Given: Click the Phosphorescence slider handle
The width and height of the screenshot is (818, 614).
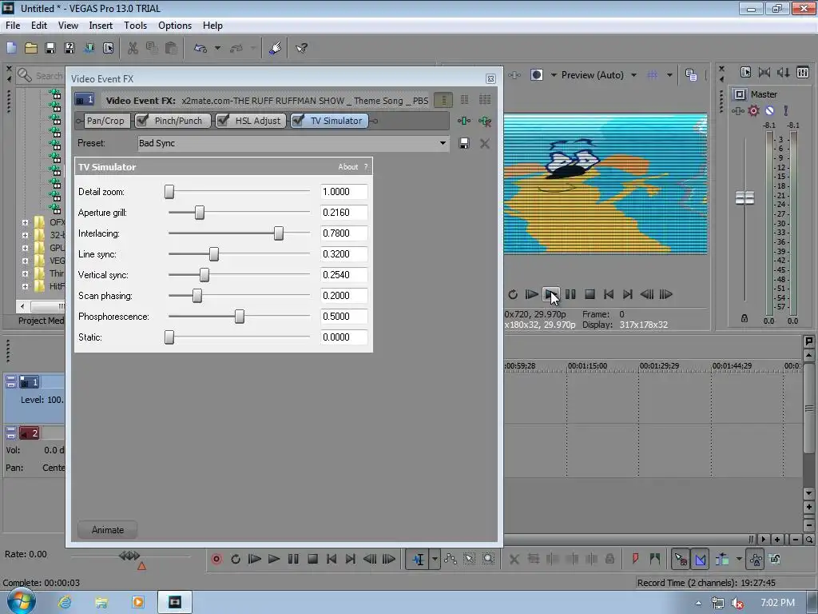Looking at the screenshot, I should pos(240,317).
